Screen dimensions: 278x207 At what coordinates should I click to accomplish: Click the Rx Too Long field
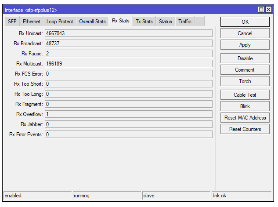pos(129,94)
